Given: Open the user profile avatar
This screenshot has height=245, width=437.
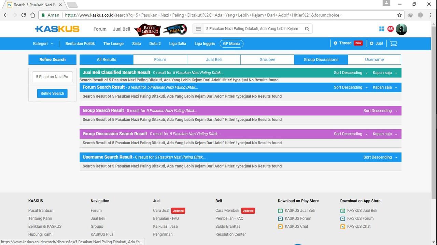Looking at the screenshot, I should pyautogui.click(x=401, y=29).
